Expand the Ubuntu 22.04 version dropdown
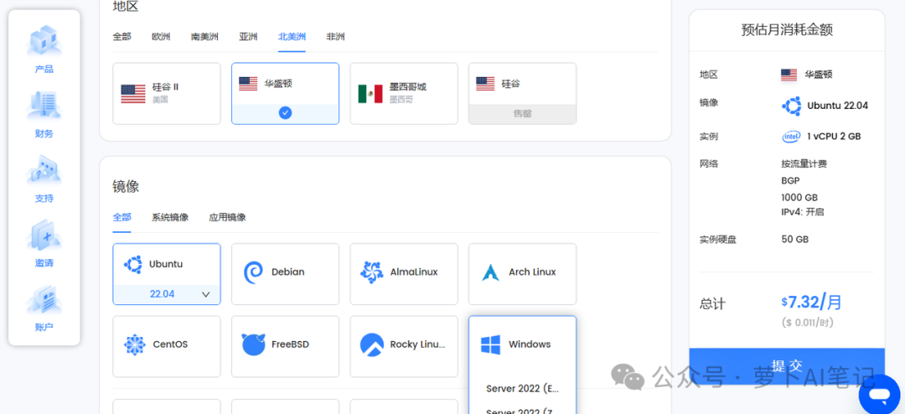This screenshot has width=905, height=414. [166, 294]
